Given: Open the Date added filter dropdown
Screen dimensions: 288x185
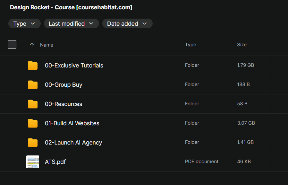Looking at the screenshot, I should tap(127, 23).
